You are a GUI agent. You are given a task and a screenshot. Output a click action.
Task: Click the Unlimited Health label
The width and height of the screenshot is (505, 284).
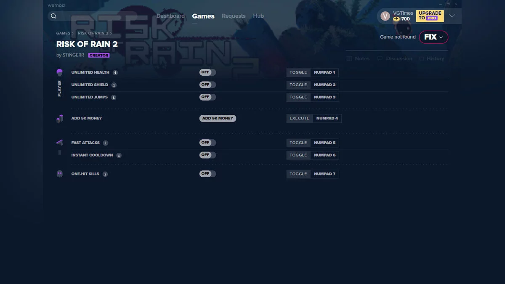[x=90, y=72]
